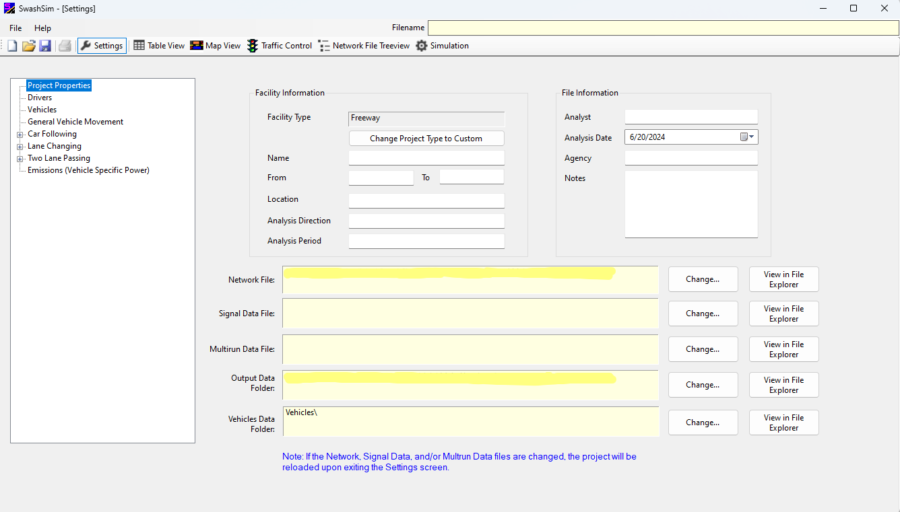View Vehicles Data Folder in File Explorer
The width and height of the screenshot is (900, 512).
click(x=783, y=423)
